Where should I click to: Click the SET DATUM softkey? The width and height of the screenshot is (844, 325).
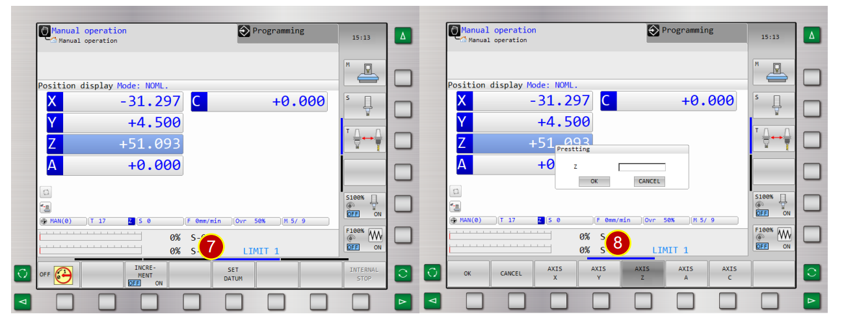pyautogui.click(x=233, y=275)
